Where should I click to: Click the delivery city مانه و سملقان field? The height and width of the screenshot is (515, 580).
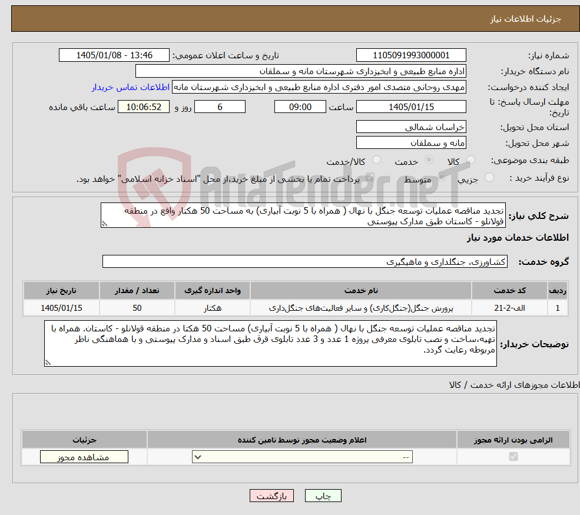[x=411, y=142]
